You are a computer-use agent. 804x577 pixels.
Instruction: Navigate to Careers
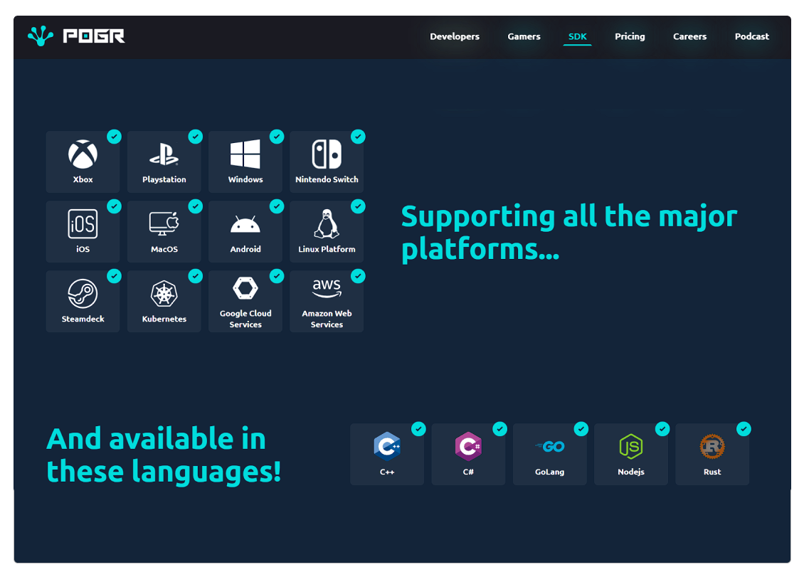[x=689, y=36]
